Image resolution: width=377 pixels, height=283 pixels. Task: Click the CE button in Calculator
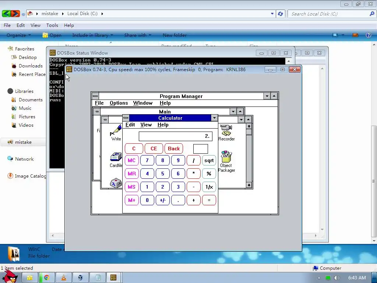tap(154, 149)
